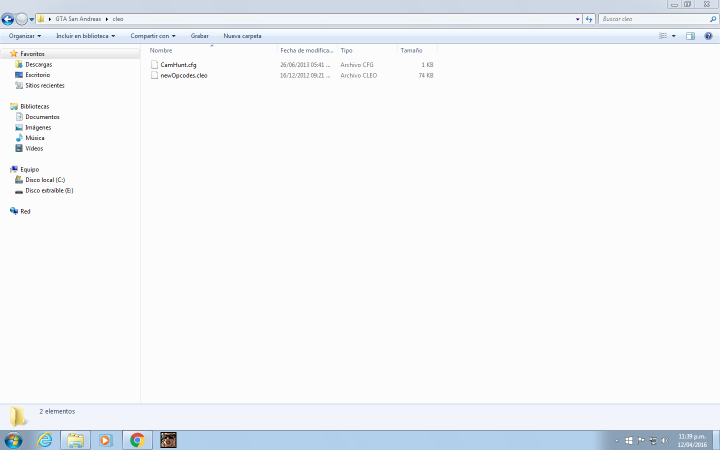Open Incluir en biblioteca menu
The image size is (720, 450).
click(85, 36)
